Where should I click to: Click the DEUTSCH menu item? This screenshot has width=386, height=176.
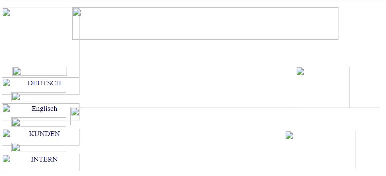[x=44, y=83]
